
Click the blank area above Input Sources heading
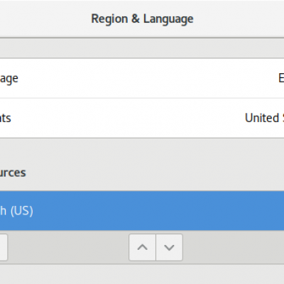[142, 151]
